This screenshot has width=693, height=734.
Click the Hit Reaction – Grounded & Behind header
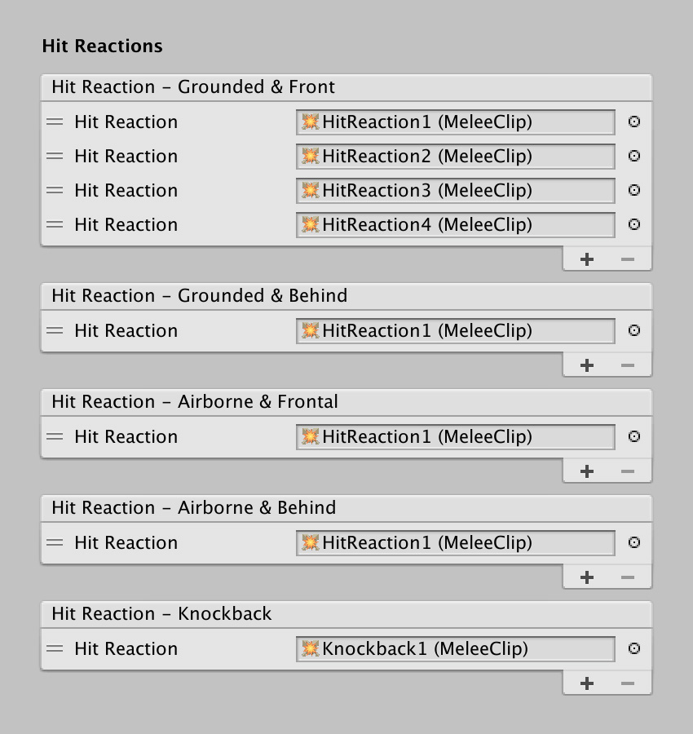(346, 296)
